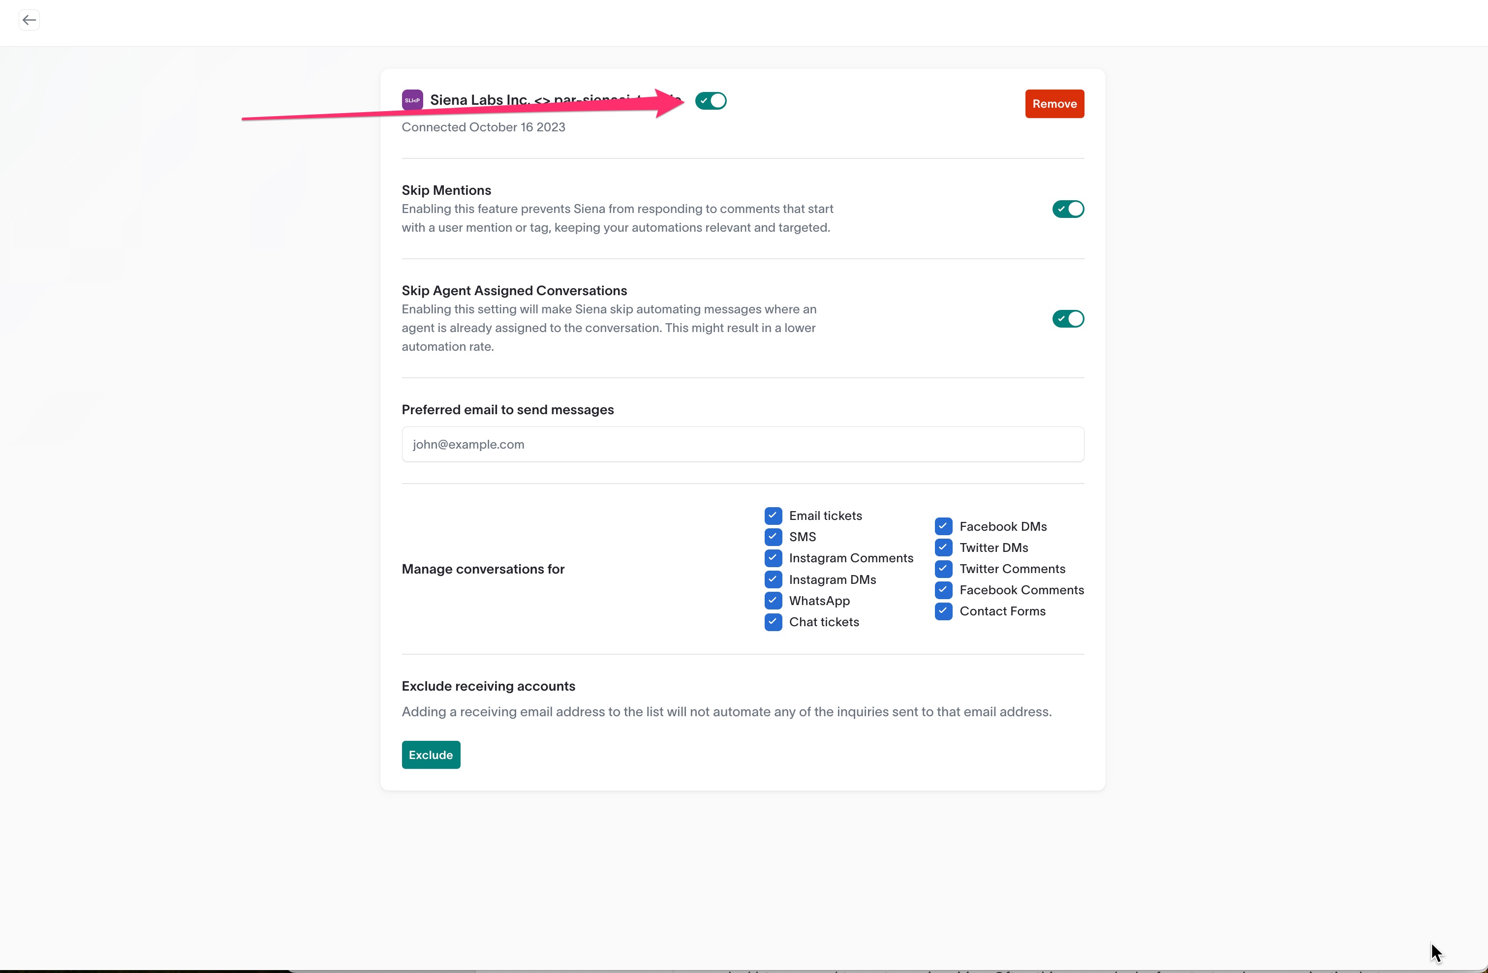Go back using the arrow button
This screenshot has height=973, width=1488.
tap(29, 20)
